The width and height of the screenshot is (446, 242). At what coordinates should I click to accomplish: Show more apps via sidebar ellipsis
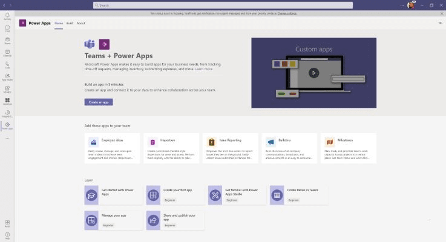point(7,138)
